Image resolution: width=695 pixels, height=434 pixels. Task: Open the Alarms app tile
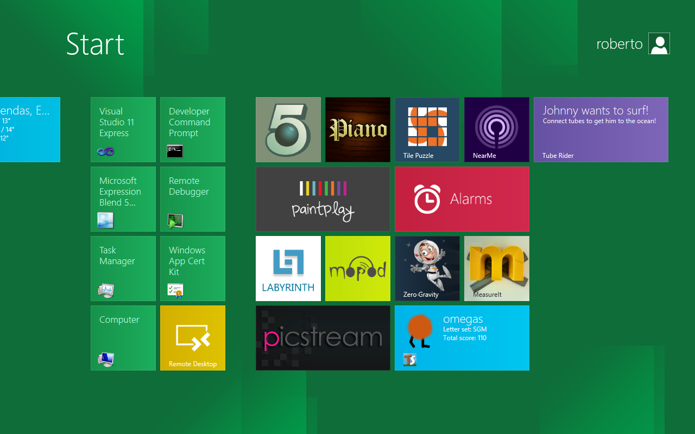pos(462,199)
